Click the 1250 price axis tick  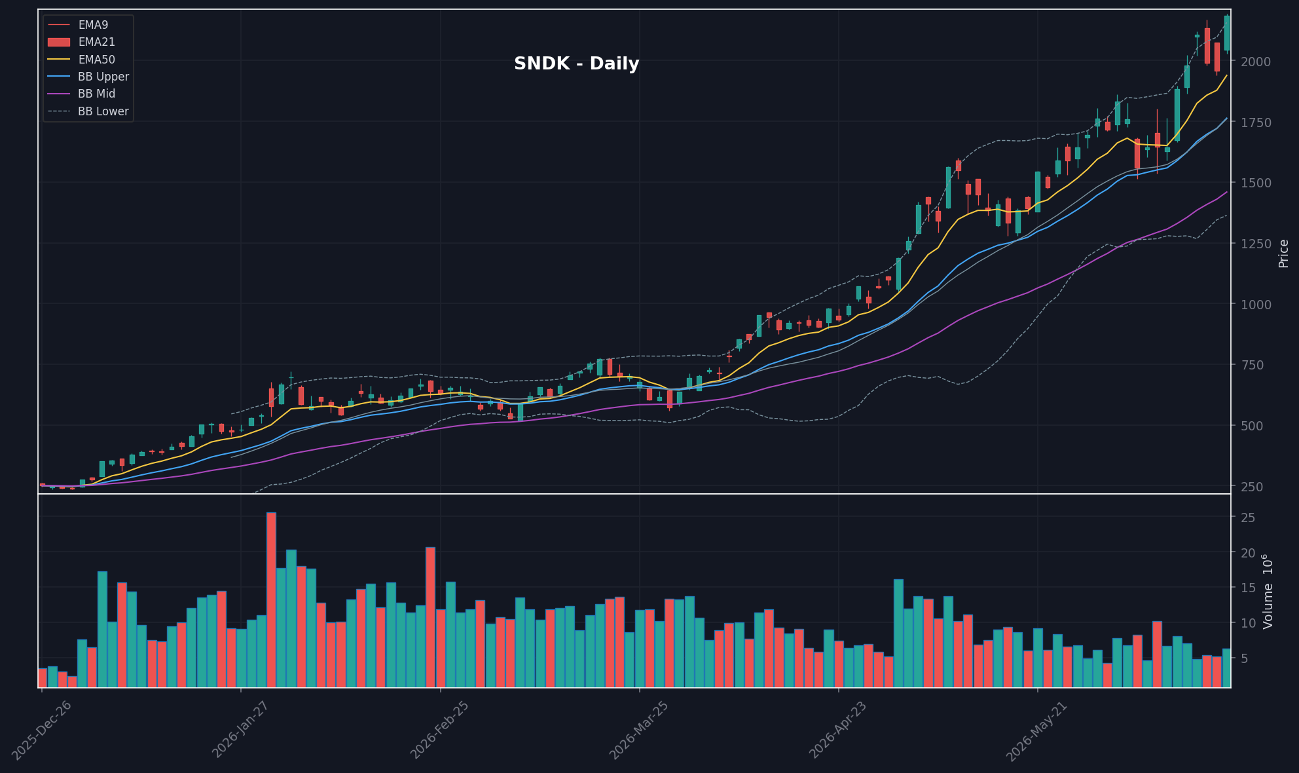point(1256,244)
